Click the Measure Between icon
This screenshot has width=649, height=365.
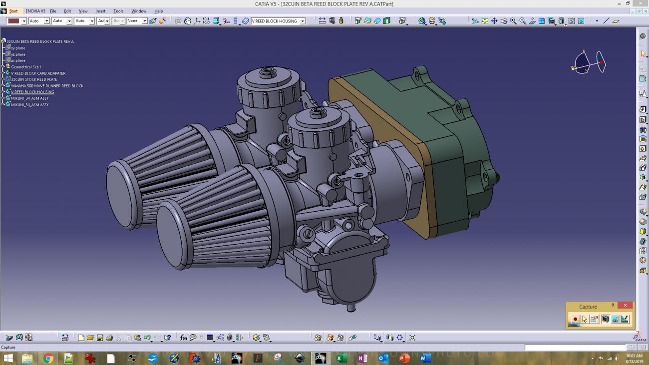[322, 21]
